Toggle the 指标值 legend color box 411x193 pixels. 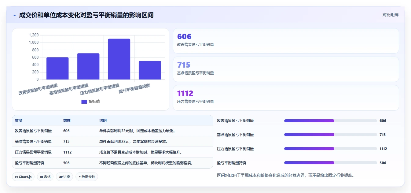(x=84, y=102)
